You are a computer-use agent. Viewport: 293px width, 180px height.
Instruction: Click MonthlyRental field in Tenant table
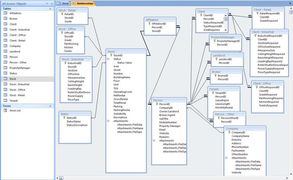224,108
